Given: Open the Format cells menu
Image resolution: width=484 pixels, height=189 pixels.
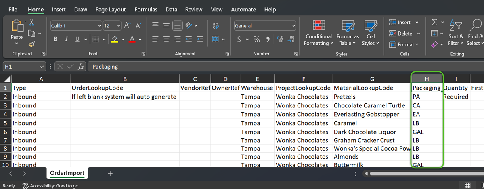Looking at the screenshot, I should point(404,44).
